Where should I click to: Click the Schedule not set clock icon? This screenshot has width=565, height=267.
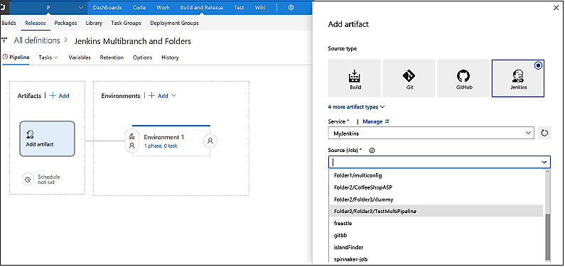coord(28,180)
